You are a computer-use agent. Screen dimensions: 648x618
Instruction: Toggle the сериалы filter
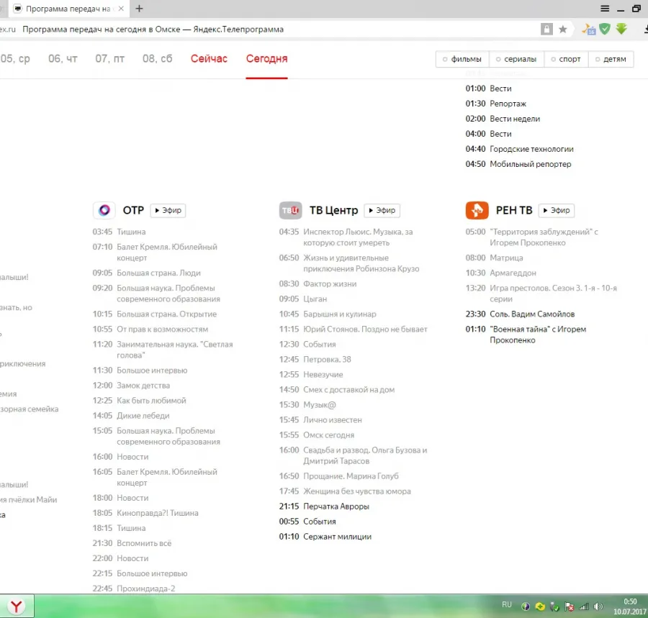pos(516,59)
